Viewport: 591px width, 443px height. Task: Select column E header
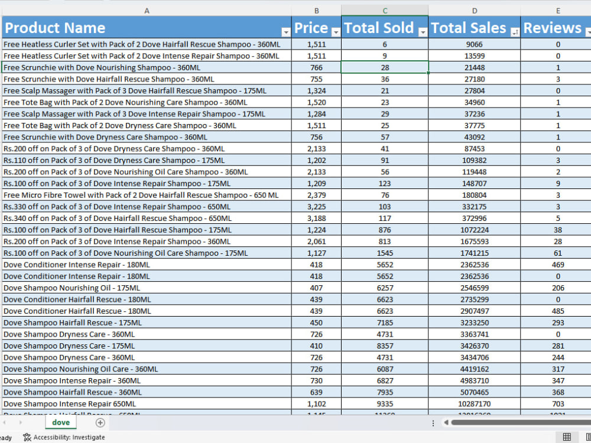[558, 11]
